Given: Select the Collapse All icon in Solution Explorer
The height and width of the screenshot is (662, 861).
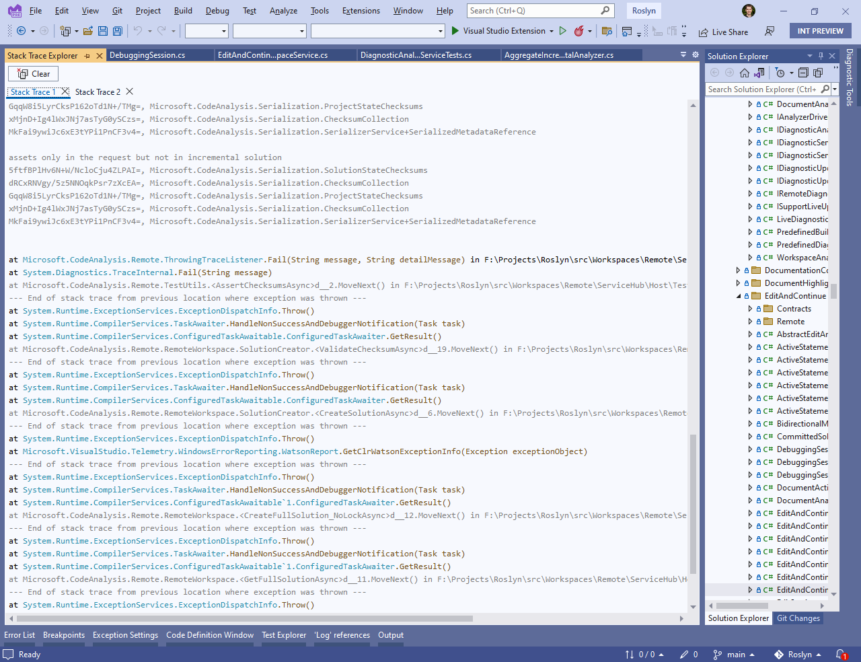Looking at the screenshot, I should click(x=803, y=72).
